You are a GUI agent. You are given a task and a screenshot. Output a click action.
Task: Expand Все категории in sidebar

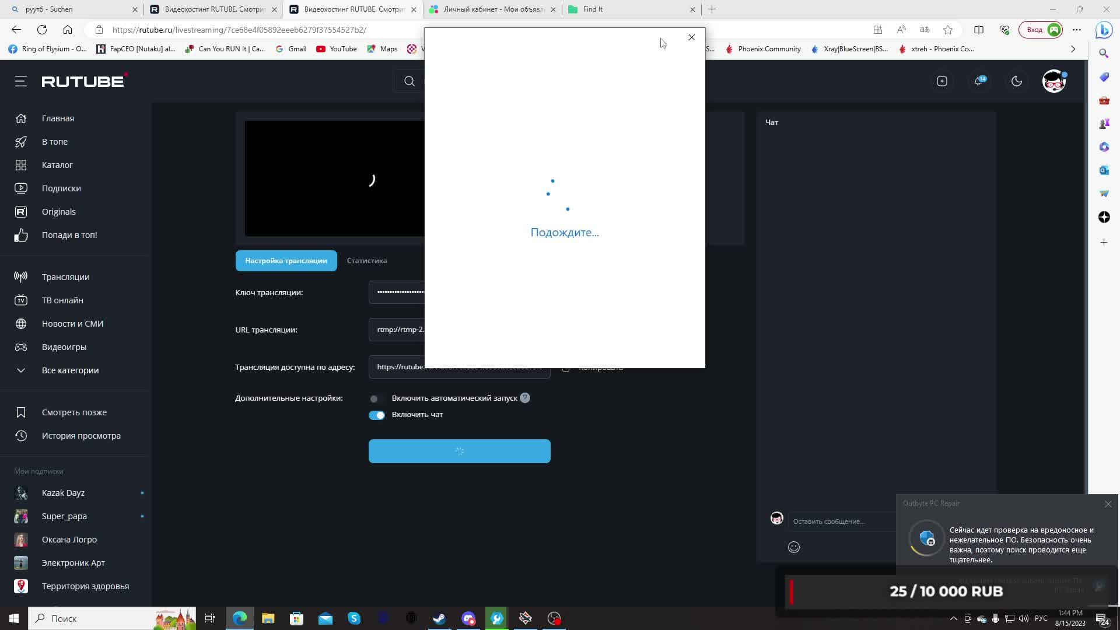[x=70, y=370]
